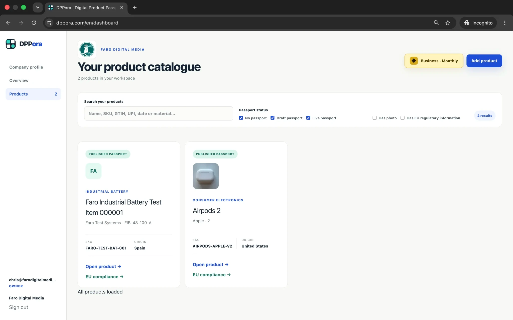Select Products in the sidebar
The height and width of the screenshot is (320, 513).
tap(33, 94)
